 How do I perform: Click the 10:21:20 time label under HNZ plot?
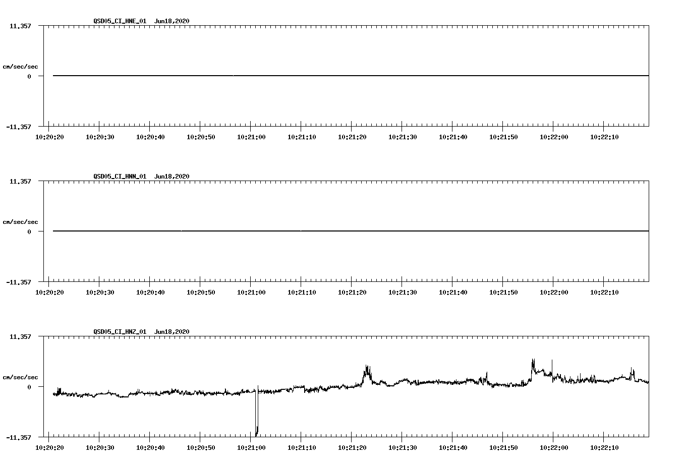pos(352,448)
